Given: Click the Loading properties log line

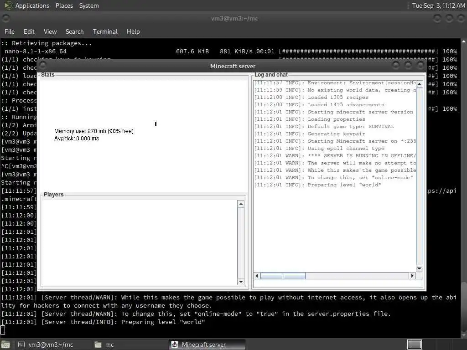Looking at the screenshot, I should click(310, 119).
